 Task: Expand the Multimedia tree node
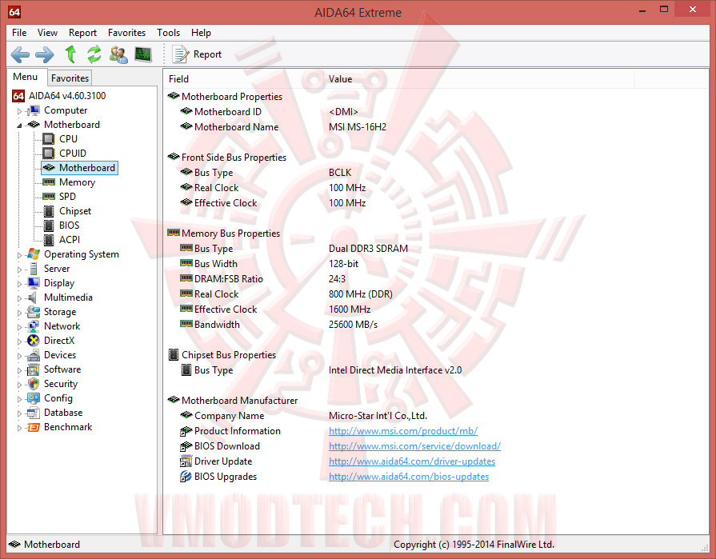19,298
